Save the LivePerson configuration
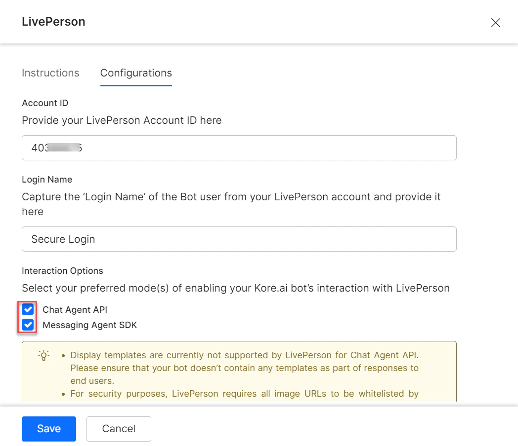 pyautogui.click(x=48, y=428)
